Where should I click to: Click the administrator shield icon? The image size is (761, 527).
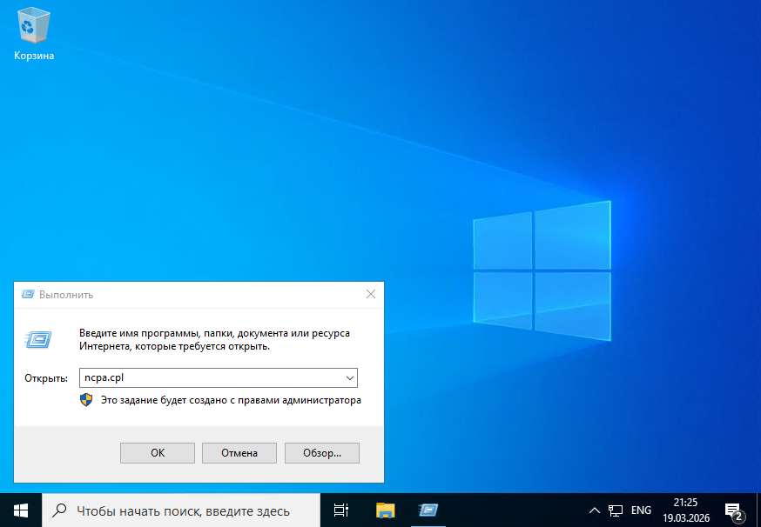coord(86,400)
